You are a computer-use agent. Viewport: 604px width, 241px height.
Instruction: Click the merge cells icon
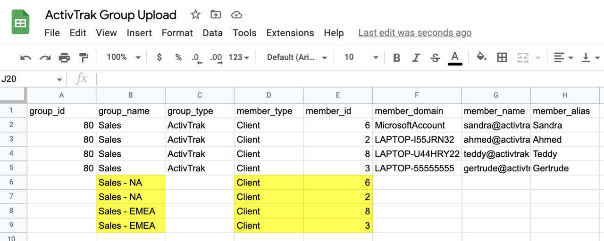point(522,57)
